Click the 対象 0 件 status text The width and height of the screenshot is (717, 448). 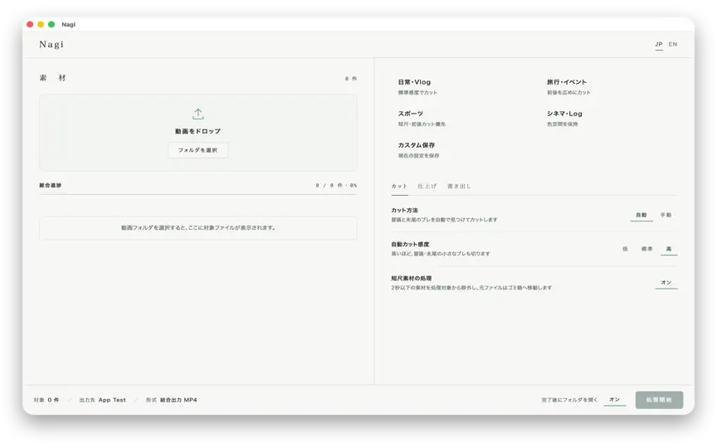[46, 400]
